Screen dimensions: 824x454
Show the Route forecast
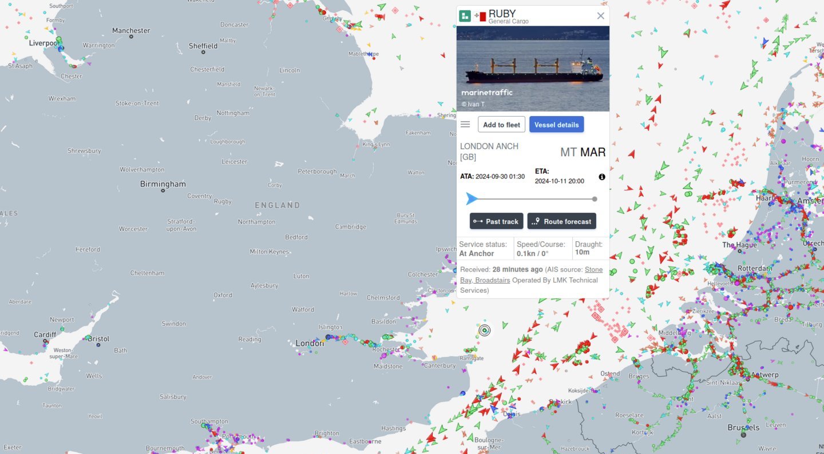pyautogui.click(x=561, y=221)
